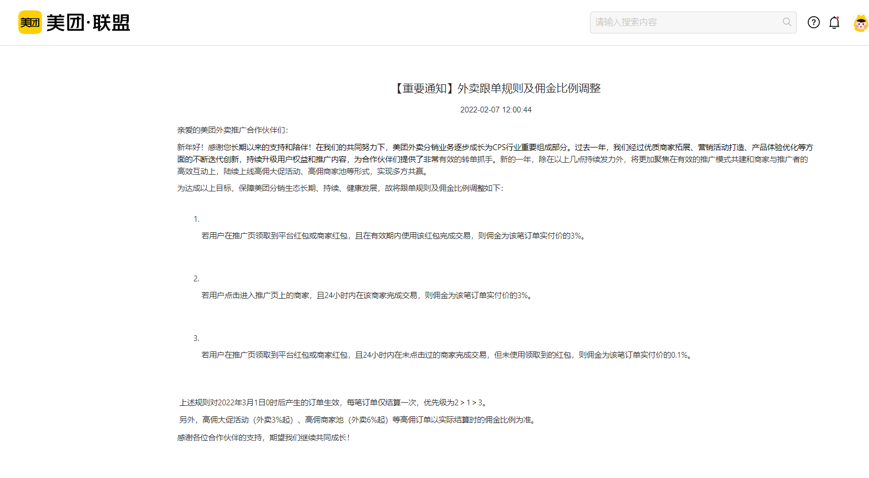Viewport: 869px width, 478px height.
Task: Click the line starting with 另外，高佣大促活动
Action: pyautogui.click(x=359, y=420)
